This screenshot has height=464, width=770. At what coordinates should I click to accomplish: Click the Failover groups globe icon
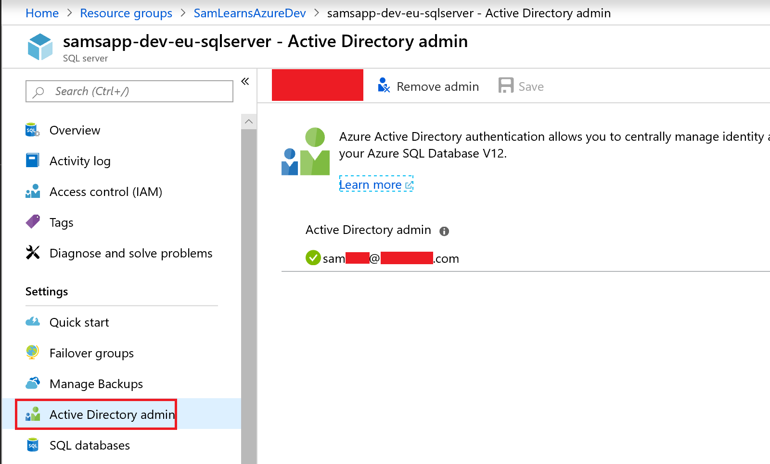click(32, 353)
